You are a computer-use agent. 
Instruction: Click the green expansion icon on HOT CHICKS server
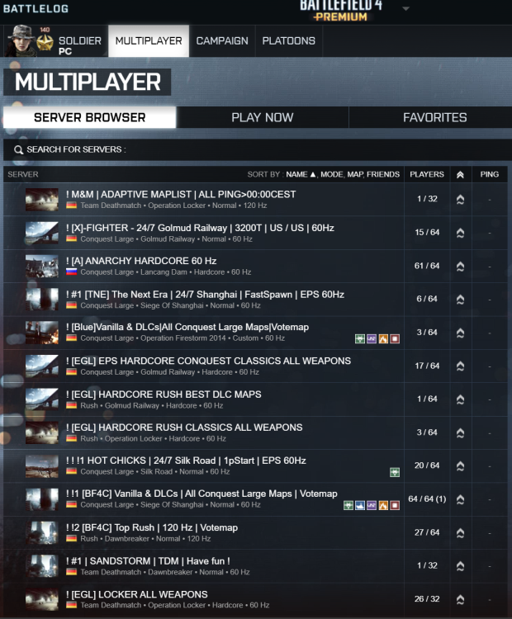point(395,472)
